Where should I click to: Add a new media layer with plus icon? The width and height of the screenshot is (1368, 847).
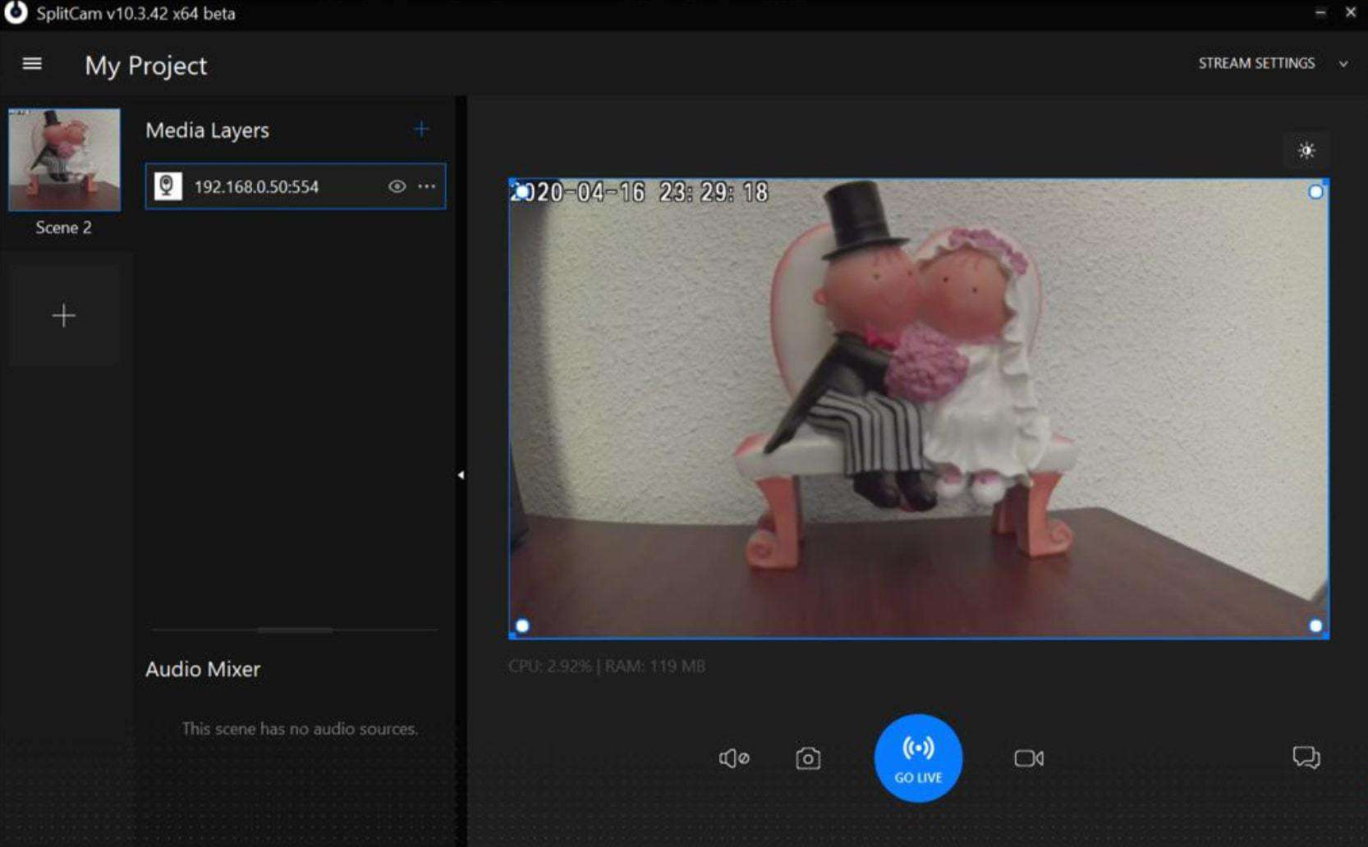click(421, 130)
